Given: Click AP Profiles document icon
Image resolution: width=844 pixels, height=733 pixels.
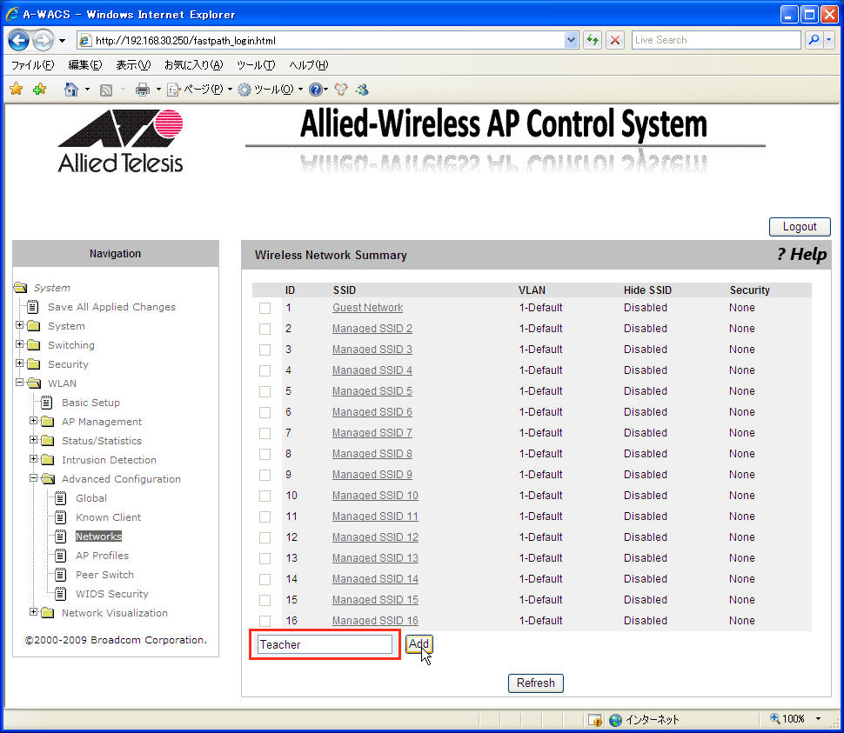Looking at the screenshot, I should click(61, 556).
